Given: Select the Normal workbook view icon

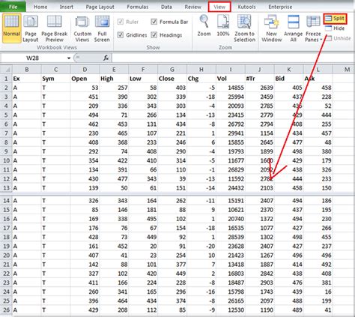Looking at the screenshot, I should click(x=12, y=22).
